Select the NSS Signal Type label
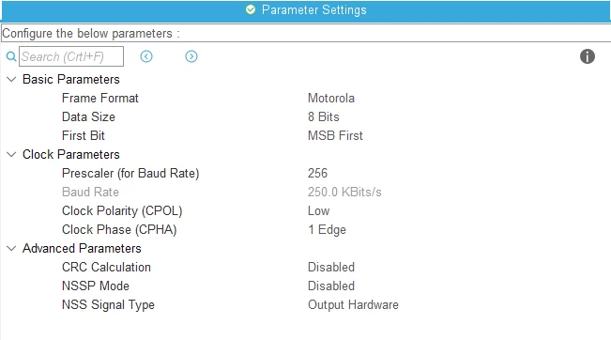This screenshot has width=611, height=340. (108, 305)
